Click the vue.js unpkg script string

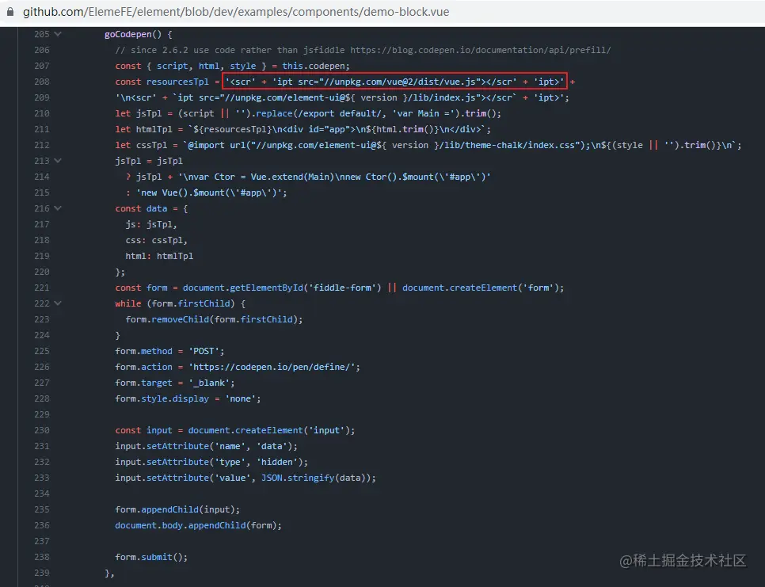394,82
